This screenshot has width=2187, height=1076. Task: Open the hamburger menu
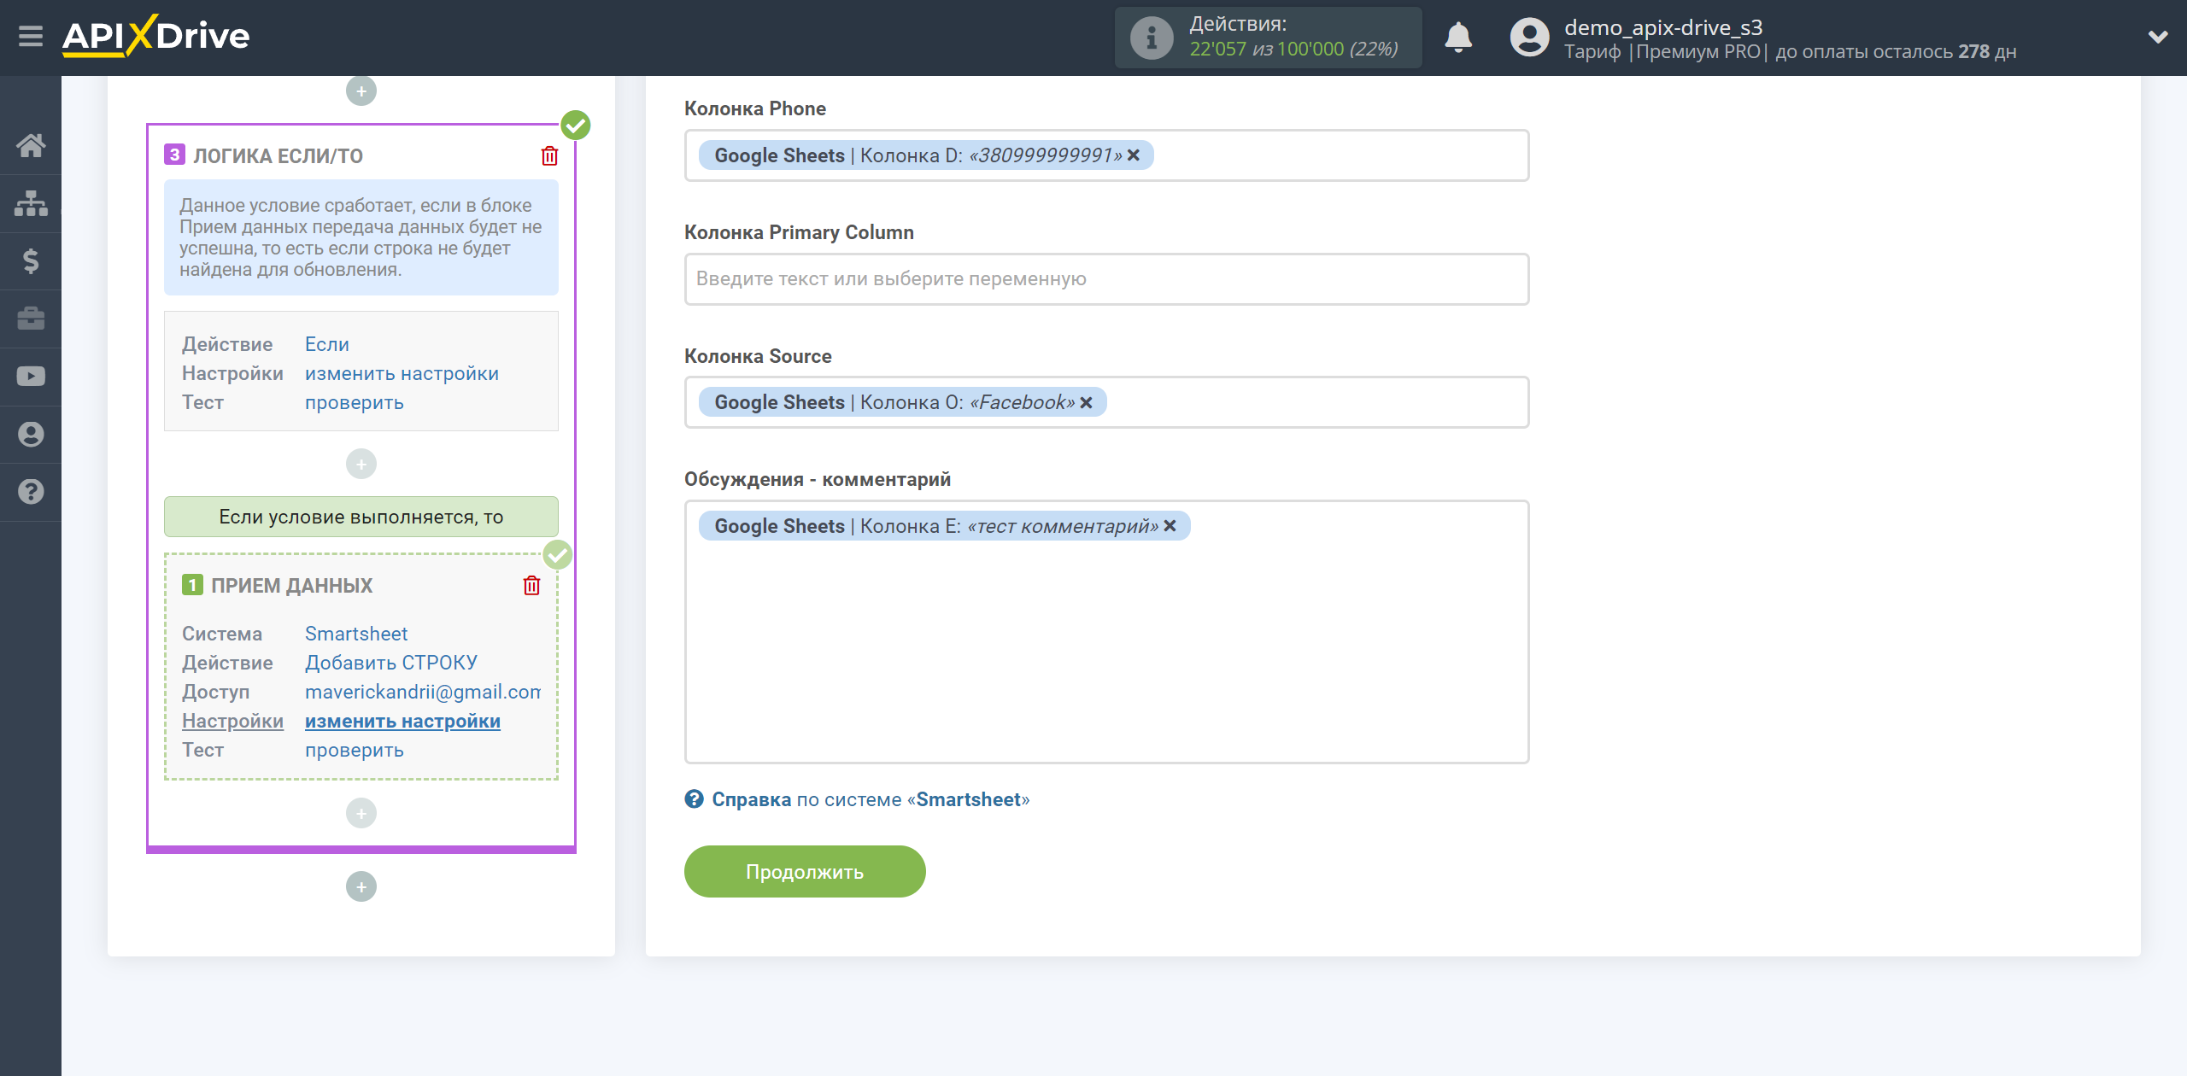point(31,37)
